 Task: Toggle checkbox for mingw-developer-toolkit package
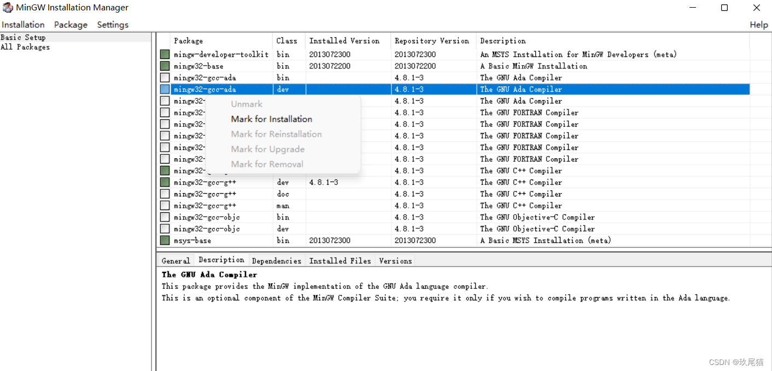(165, 54)
